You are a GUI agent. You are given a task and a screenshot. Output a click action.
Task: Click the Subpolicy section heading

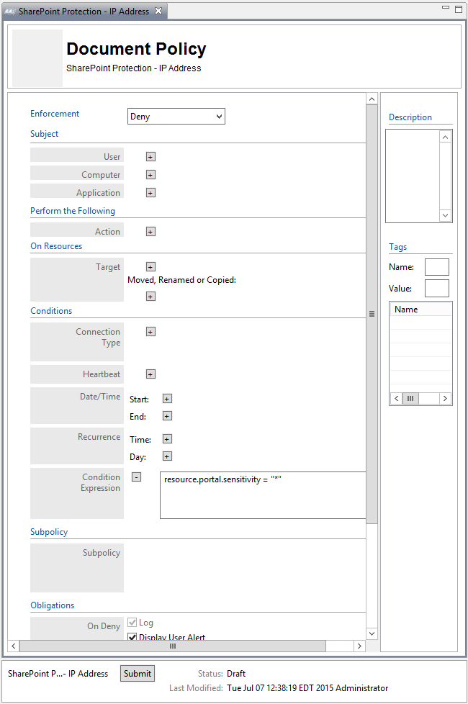(49, 531)
